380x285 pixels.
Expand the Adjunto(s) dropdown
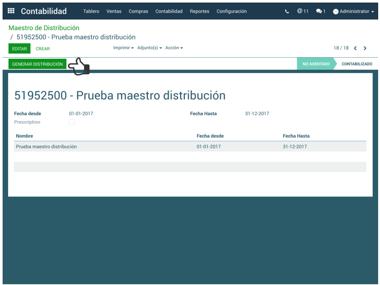(x=149, y=48)
